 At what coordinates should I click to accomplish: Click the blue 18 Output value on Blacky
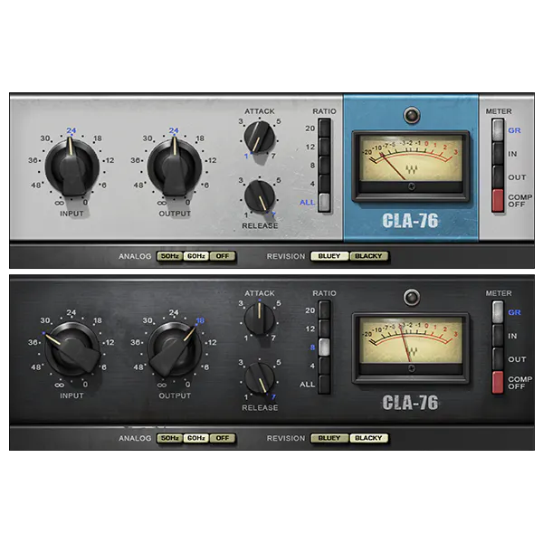(x=200, y=320)
